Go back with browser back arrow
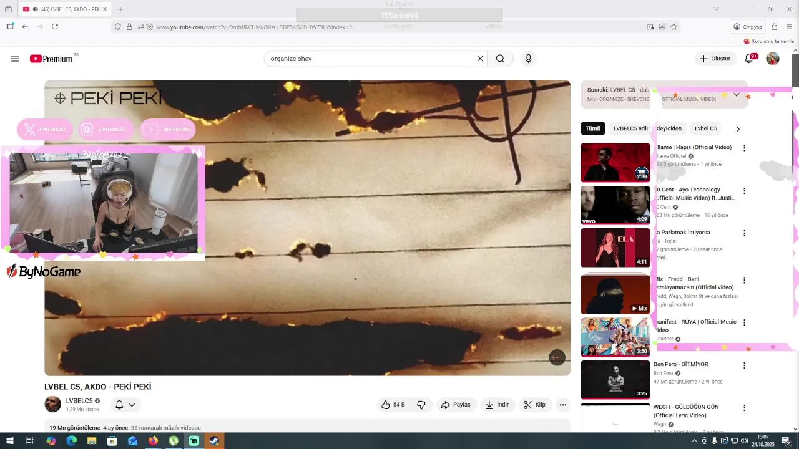The height and width of the screenshot is (449, 799). pyautogui.click(x=25, y=27)
